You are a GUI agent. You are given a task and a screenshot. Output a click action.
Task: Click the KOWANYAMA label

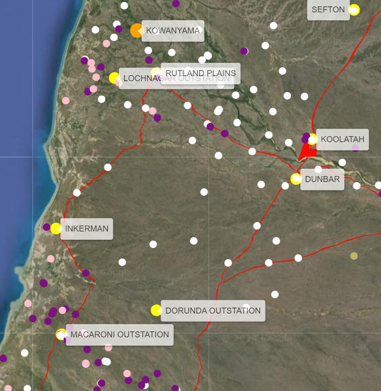pyautogui.click(x=173, y=31)
